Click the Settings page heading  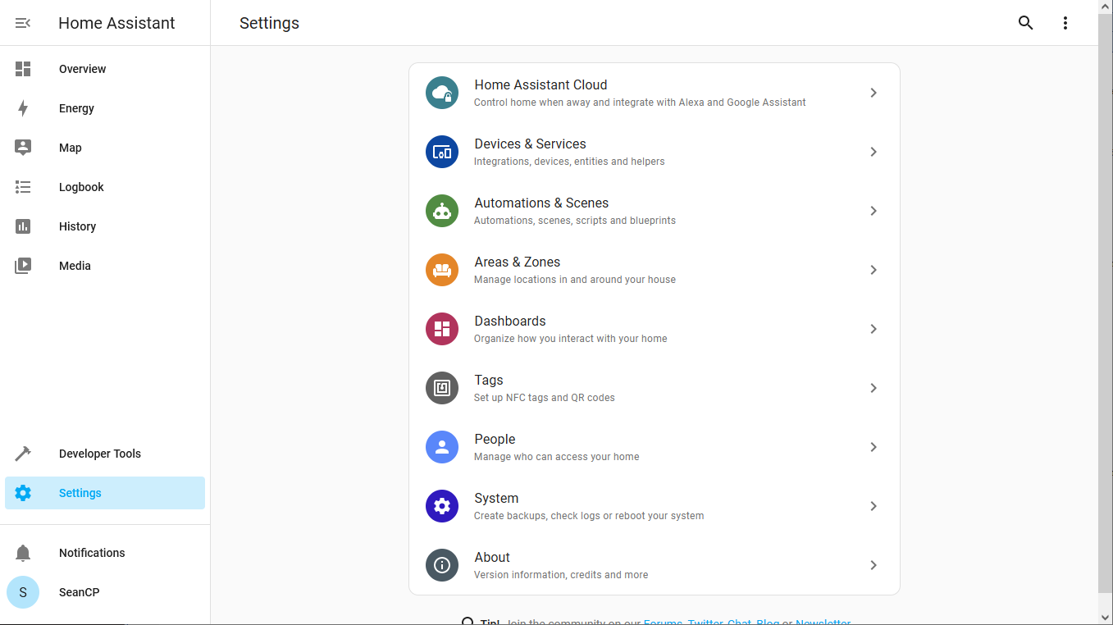[x=269, y=23]
